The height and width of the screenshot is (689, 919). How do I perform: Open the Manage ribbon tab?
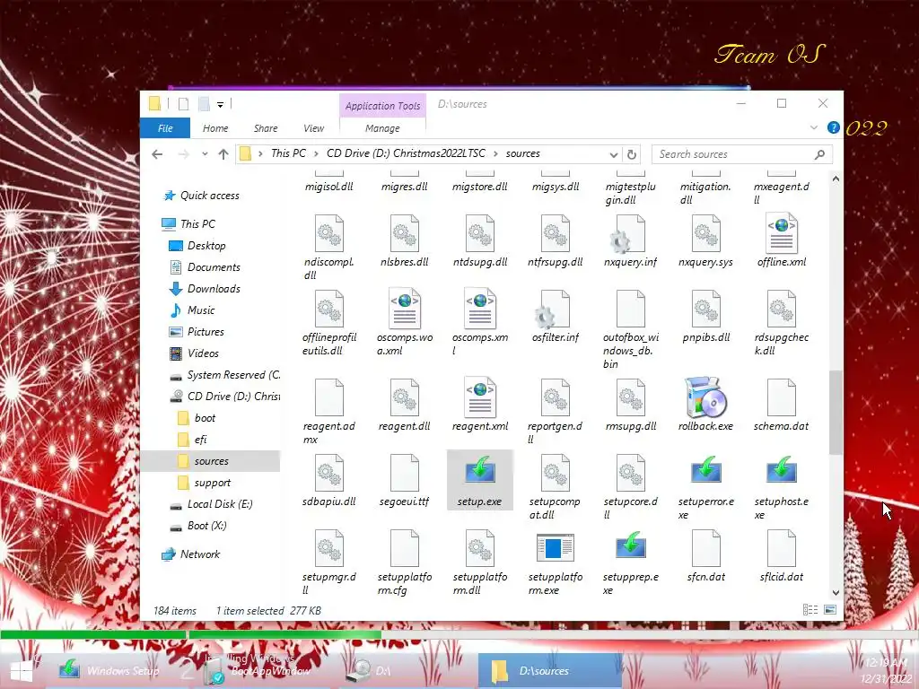[x=382, y=128]
